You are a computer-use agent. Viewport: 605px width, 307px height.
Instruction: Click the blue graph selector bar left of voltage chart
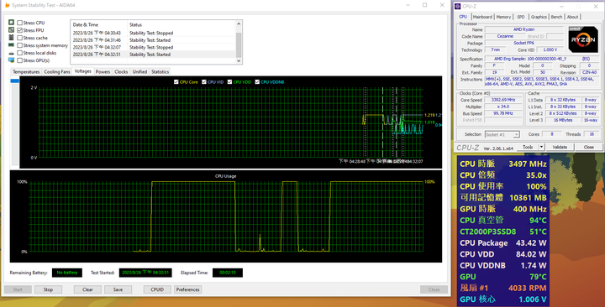coord(15,81)
